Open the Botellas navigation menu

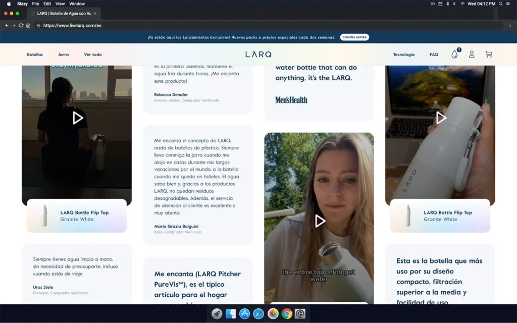click(35, 55)
